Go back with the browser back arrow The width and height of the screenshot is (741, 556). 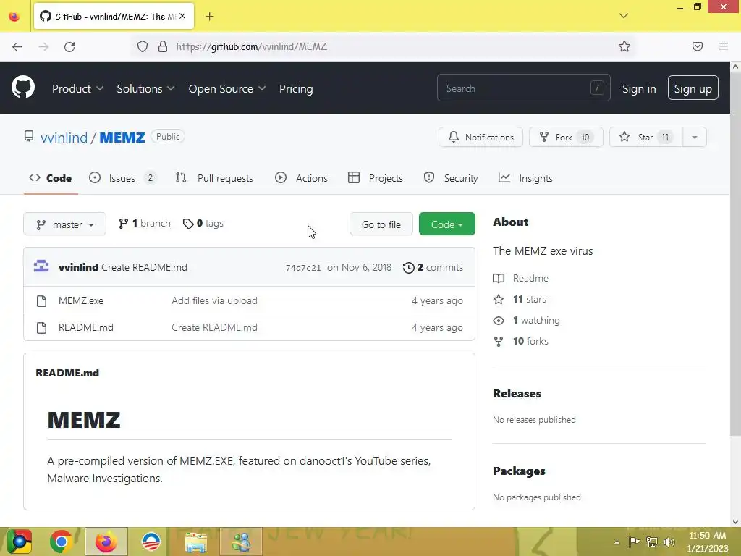(x=17, y=46)
